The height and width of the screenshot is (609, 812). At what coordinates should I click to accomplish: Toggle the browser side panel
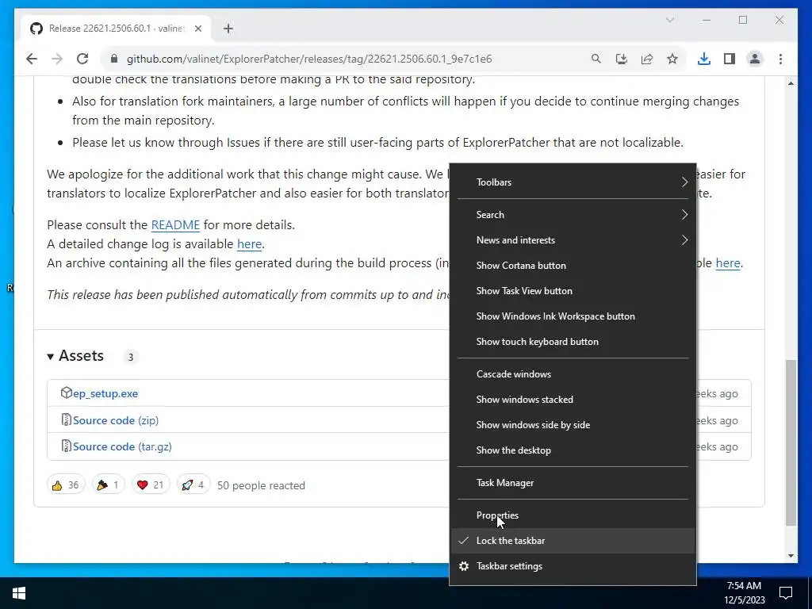click(x=730, y=59)
